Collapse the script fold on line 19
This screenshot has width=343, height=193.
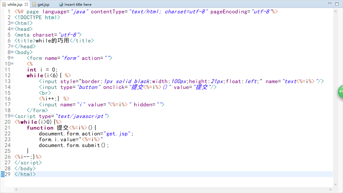12,116
